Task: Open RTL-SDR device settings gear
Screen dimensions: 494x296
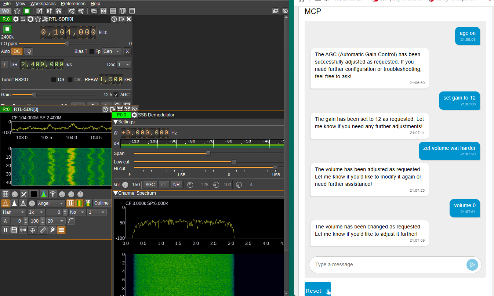Action: point(16,19)
